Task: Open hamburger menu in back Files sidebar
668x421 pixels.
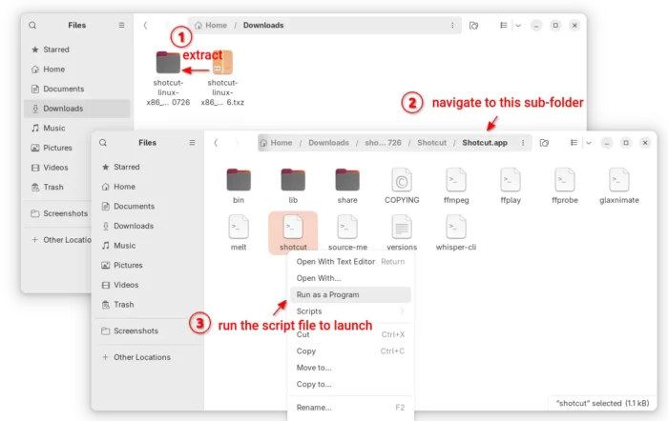Action: tap(121, 26)
